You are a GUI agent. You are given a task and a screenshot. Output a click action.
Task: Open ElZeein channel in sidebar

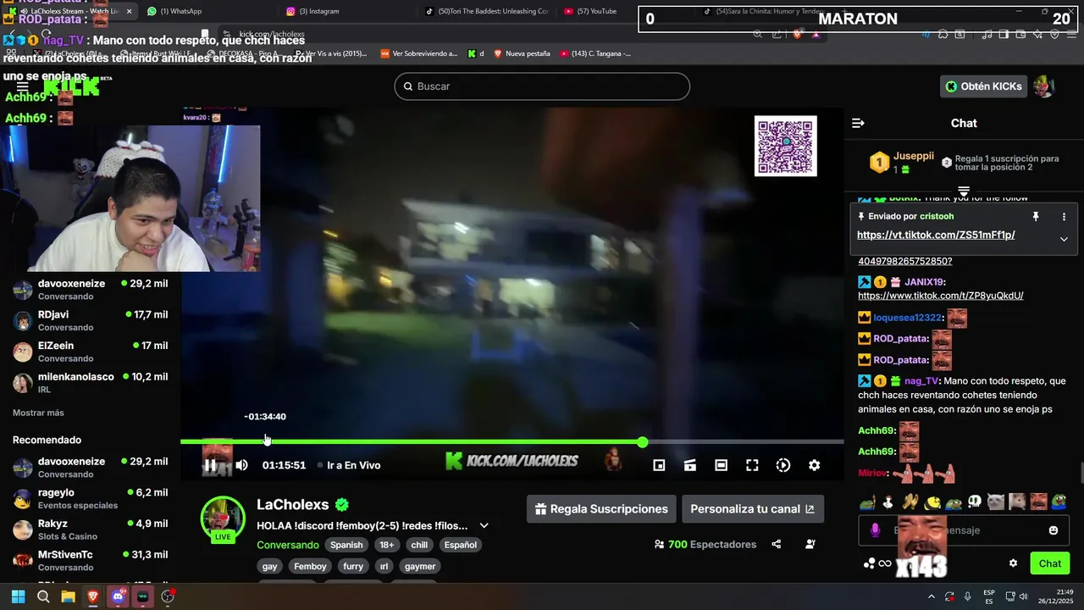coord(90,352)
